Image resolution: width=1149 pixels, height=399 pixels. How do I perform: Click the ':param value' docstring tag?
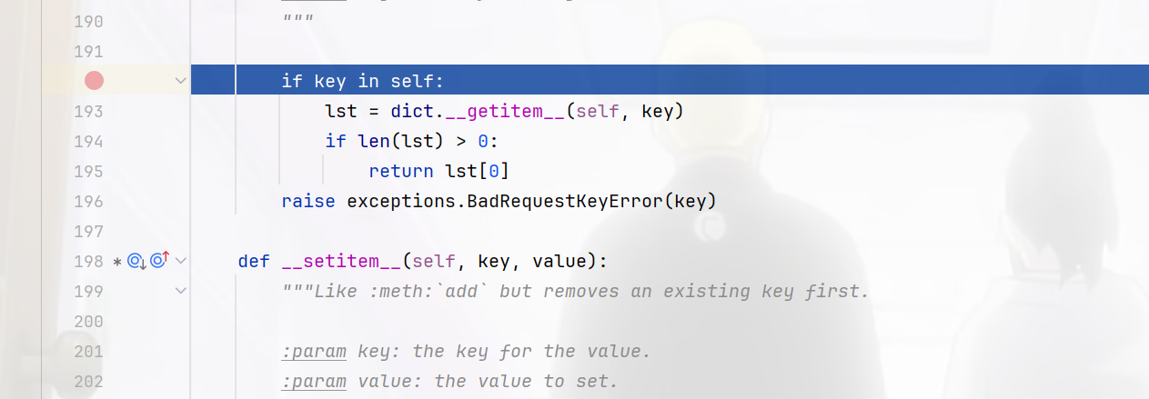(x=314, y=382)
